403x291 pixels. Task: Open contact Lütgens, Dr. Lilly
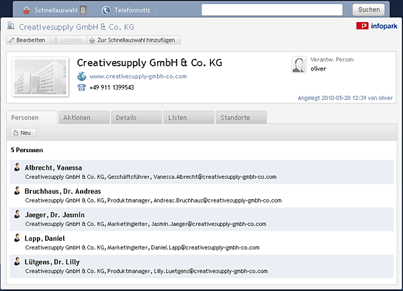52,262
